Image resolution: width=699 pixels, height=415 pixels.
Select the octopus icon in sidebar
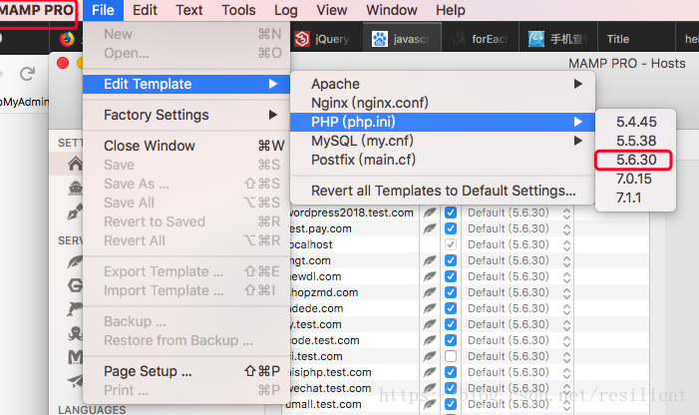[76, 333]
